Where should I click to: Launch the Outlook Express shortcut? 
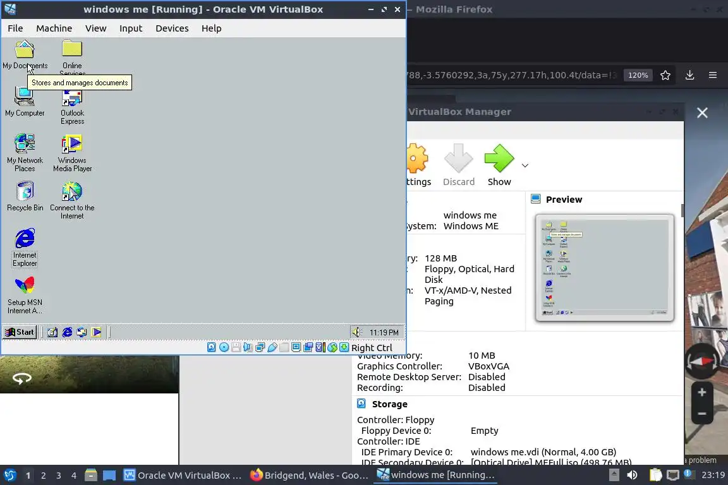tap(72, 107)
